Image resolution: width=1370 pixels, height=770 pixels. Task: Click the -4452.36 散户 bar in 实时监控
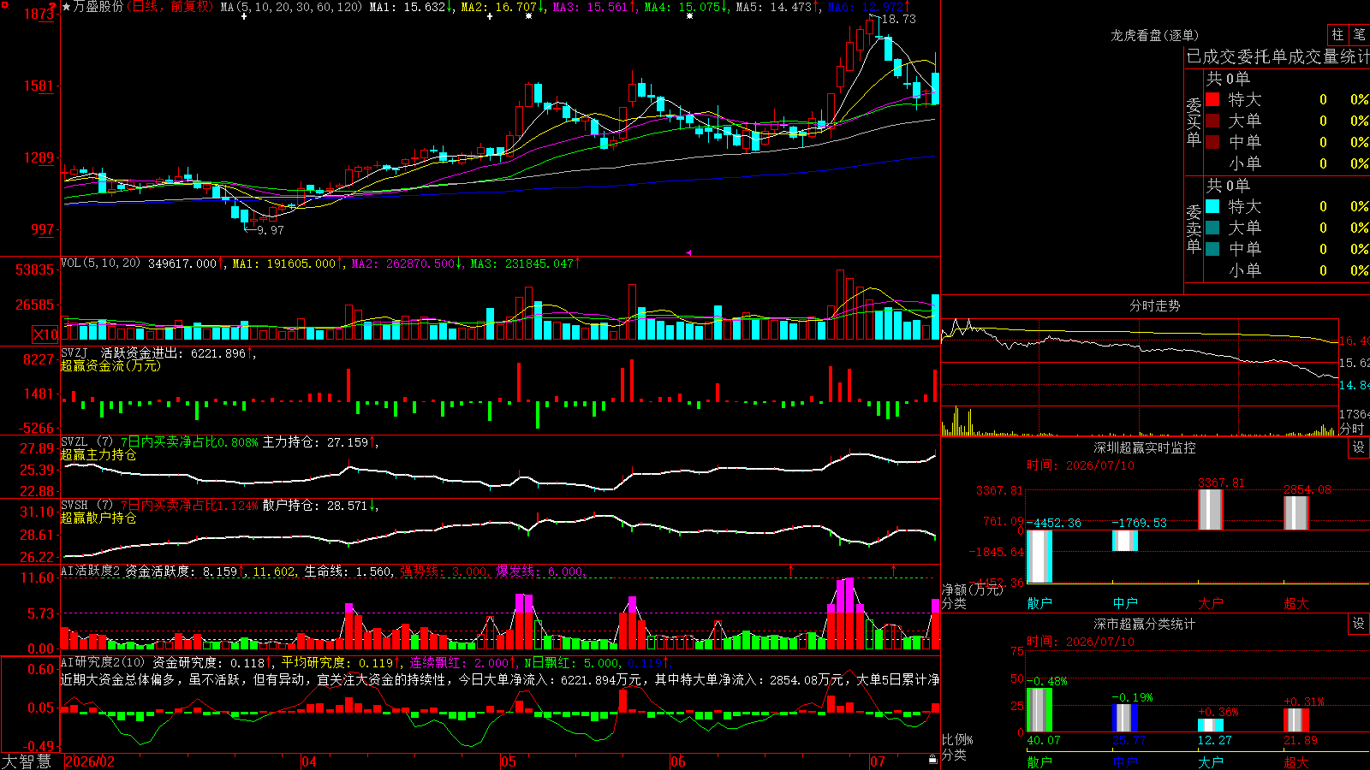coord(1039,556)
